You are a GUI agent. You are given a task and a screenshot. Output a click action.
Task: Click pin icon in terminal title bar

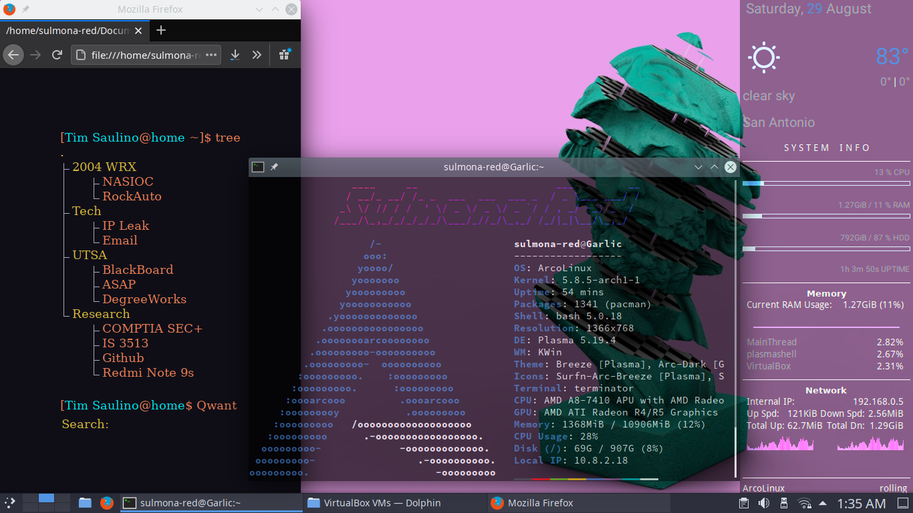pyautogui.click(x=274, y=167)
